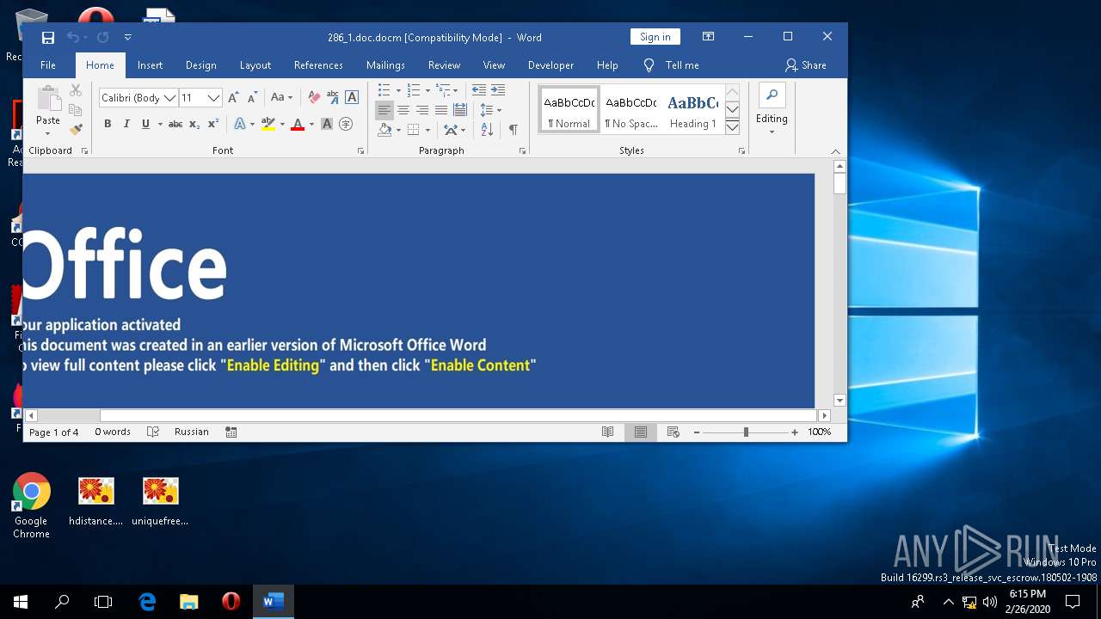Open Google Chrome from the desktop

(31, 506)
